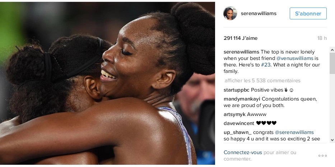Open the @venuswilliams mention link
Viewport: 335px width, 167px height.
[295, 59]
